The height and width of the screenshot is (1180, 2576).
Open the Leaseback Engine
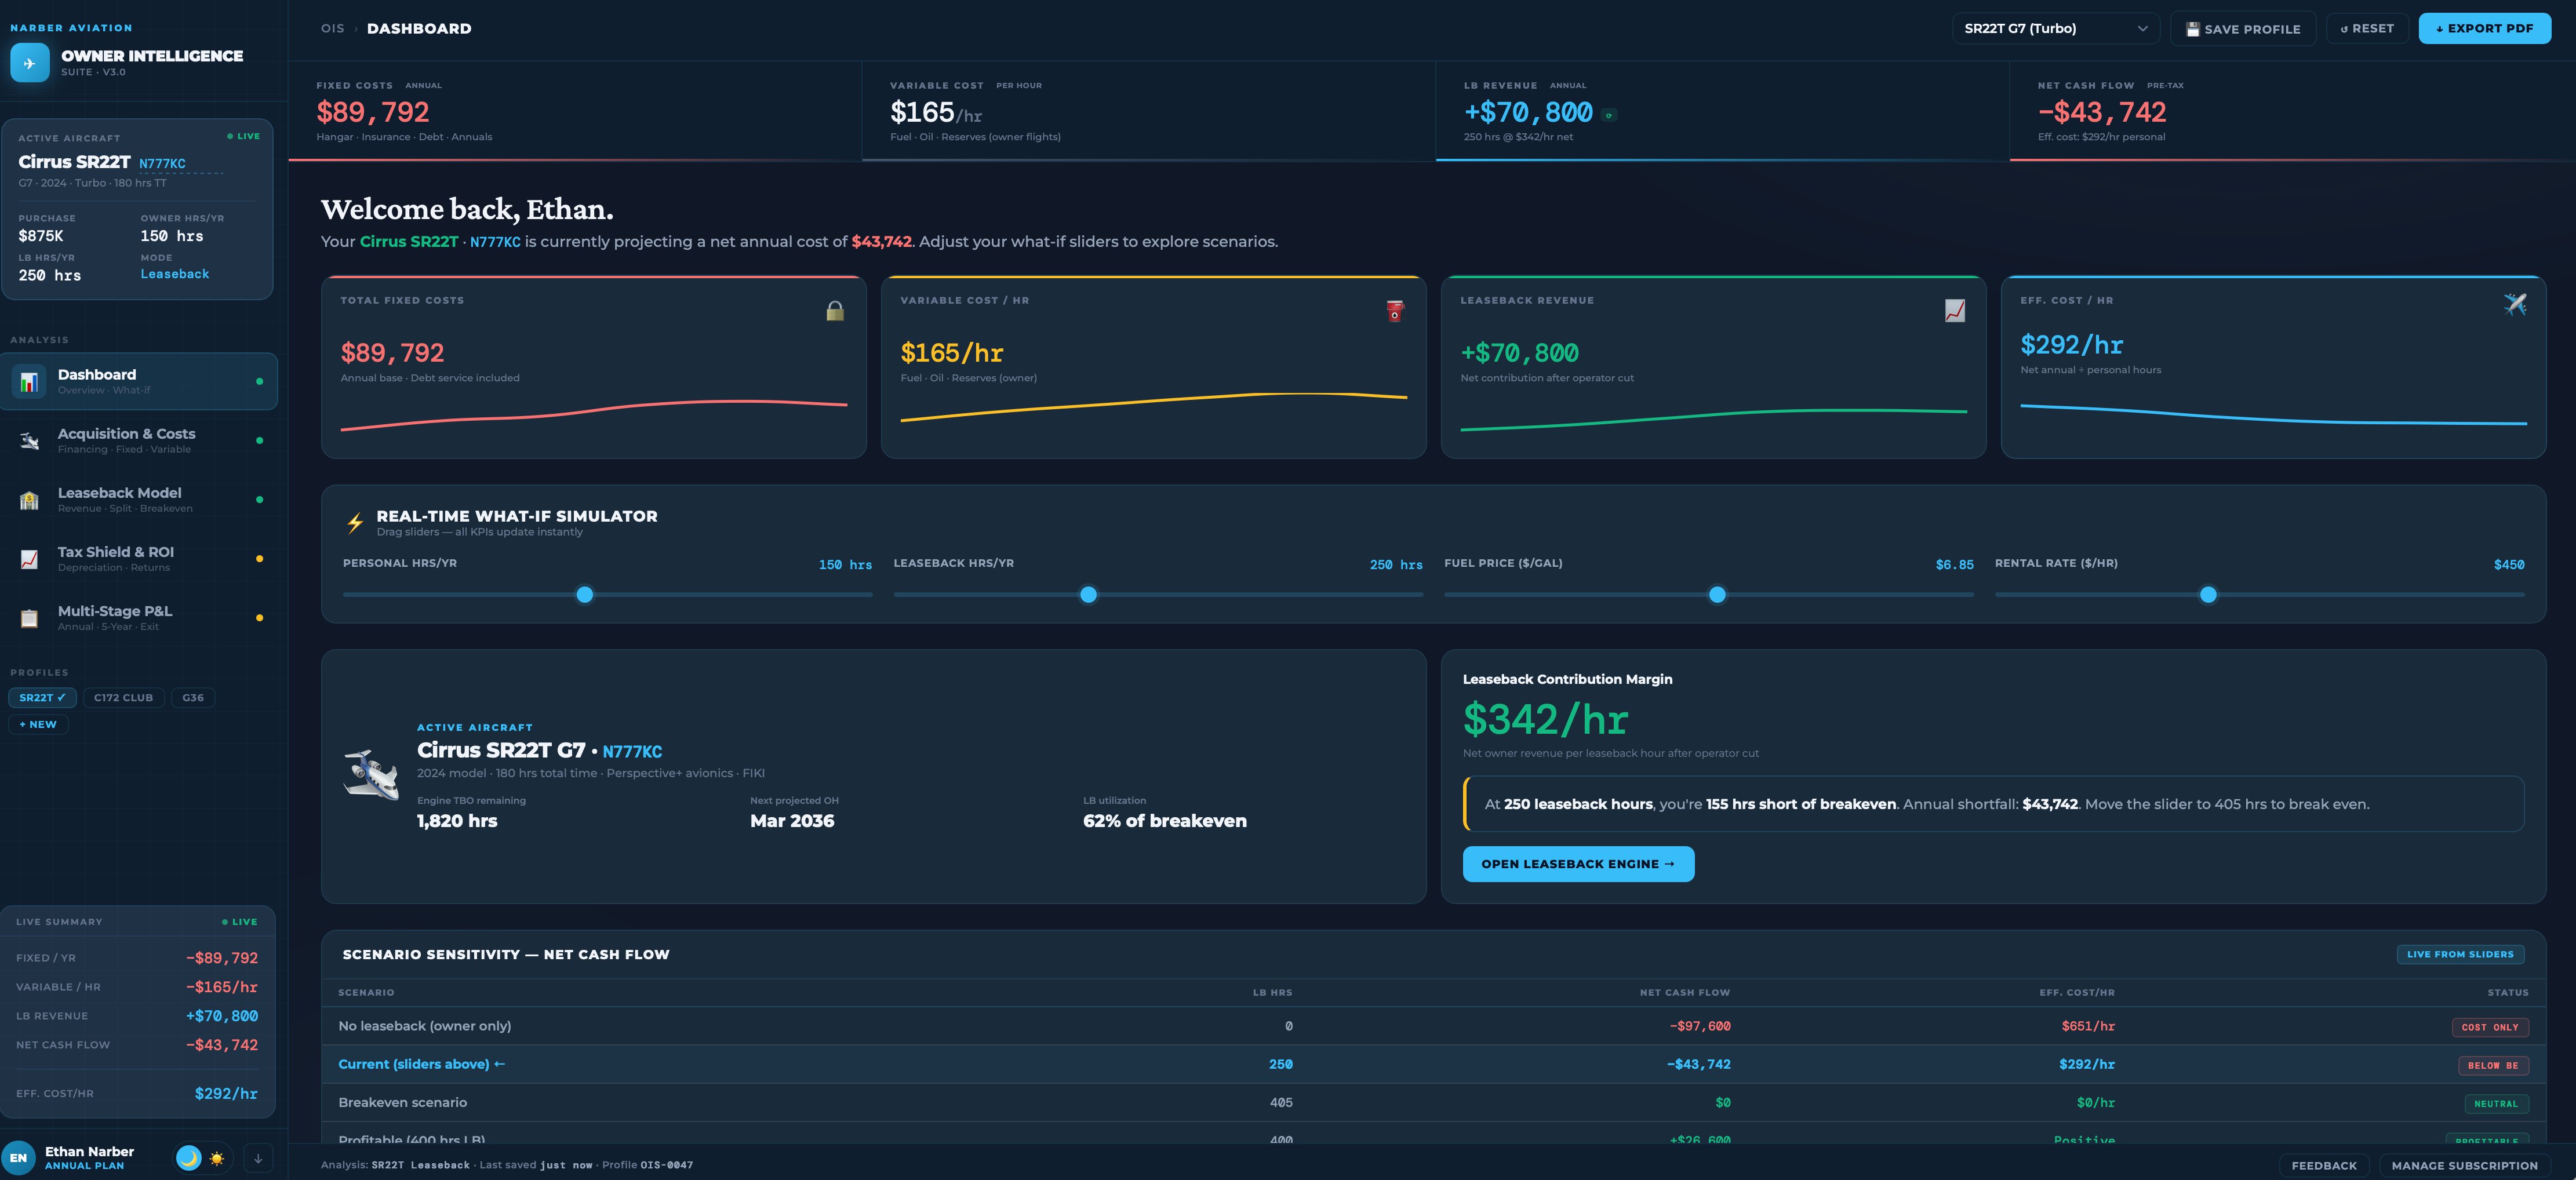pos(1578,864)
